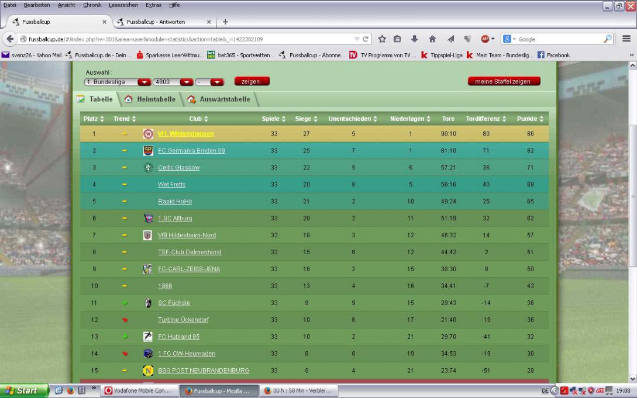Reload the page with the refresh icon
This screenshot has width=637, height=398.
tap(366, 39)
